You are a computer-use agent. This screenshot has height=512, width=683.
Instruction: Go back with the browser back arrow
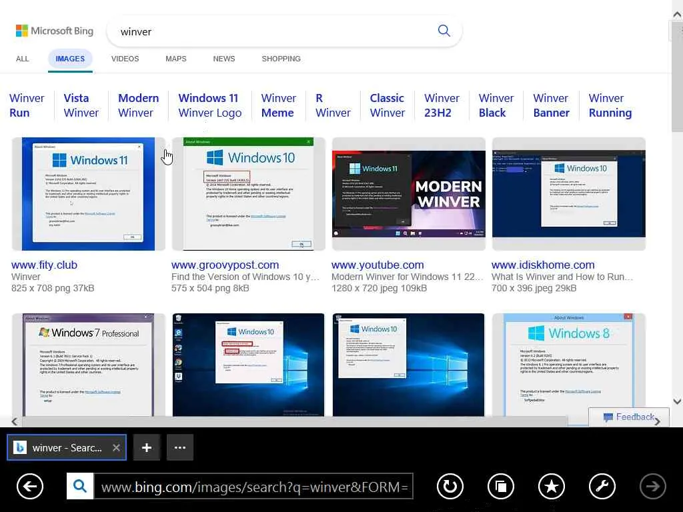(x=30, y=486)
